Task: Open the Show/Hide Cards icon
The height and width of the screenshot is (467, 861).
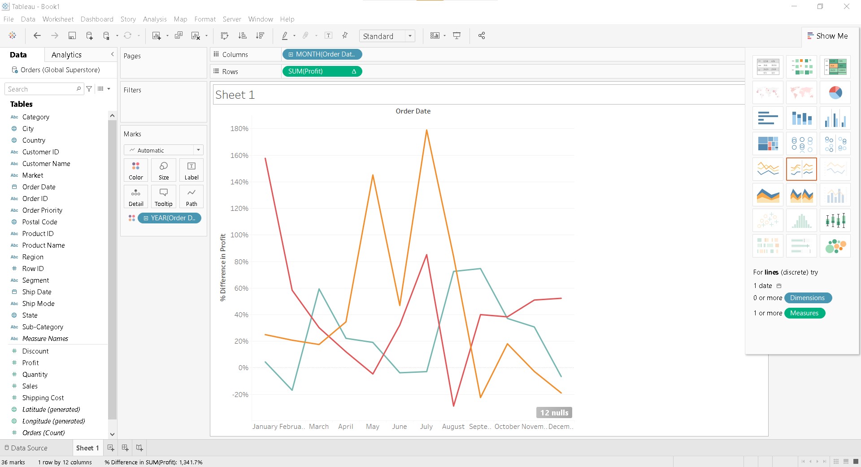Action: coord(435,35)
